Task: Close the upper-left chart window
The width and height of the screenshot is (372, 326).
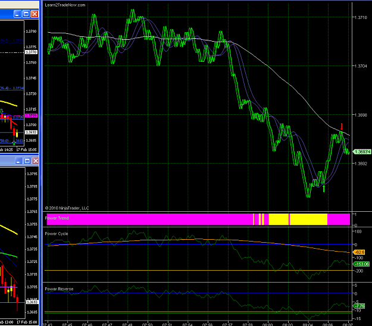Action: coord(35,14)
